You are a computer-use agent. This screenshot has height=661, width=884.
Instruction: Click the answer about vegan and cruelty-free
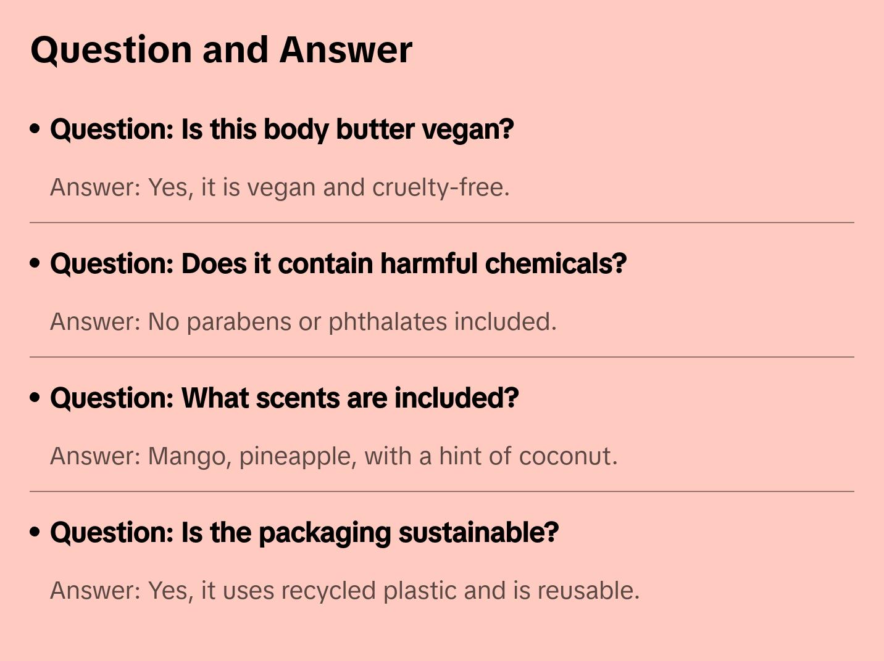(280, 187)
